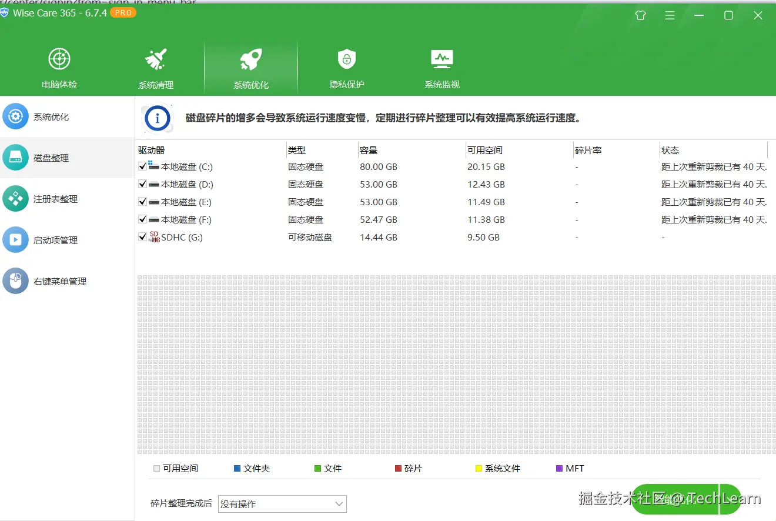Click the 52.47 GB capacity cell

click(379, 220)
